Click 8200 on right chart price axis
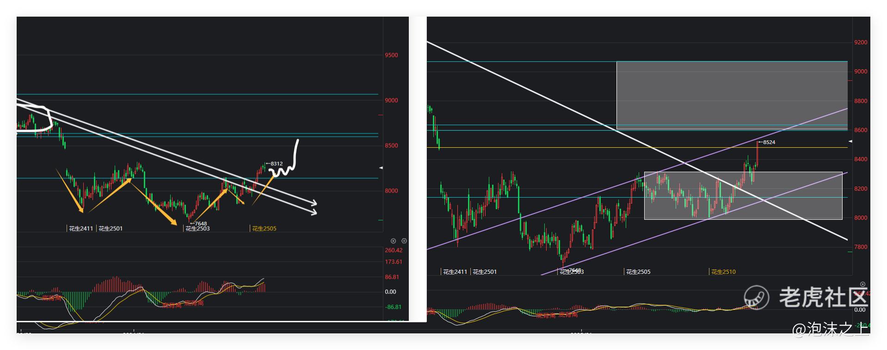887x350 pixels. click(x=861, y=189)
